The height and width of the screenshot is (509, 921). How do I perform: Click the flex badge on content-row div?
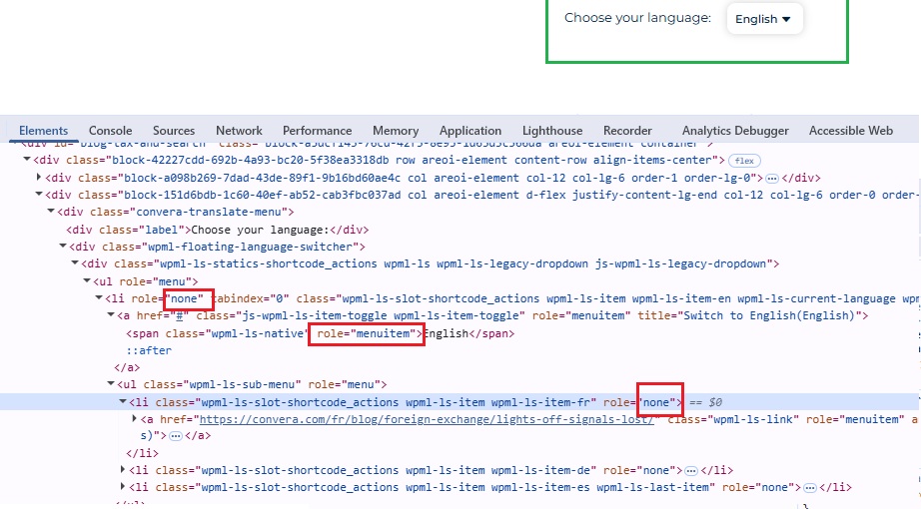[x=744, y=161]
